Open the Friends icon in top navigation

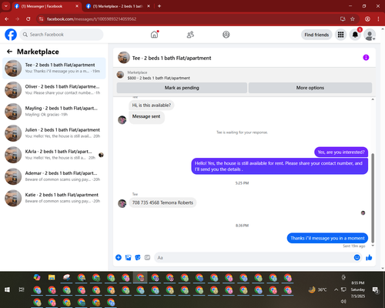pyautogui.click(x=190, y=35)
